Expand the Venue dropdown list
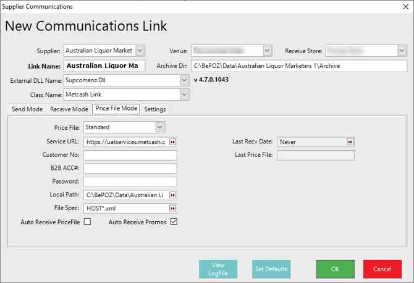 (x=268, y=51)
